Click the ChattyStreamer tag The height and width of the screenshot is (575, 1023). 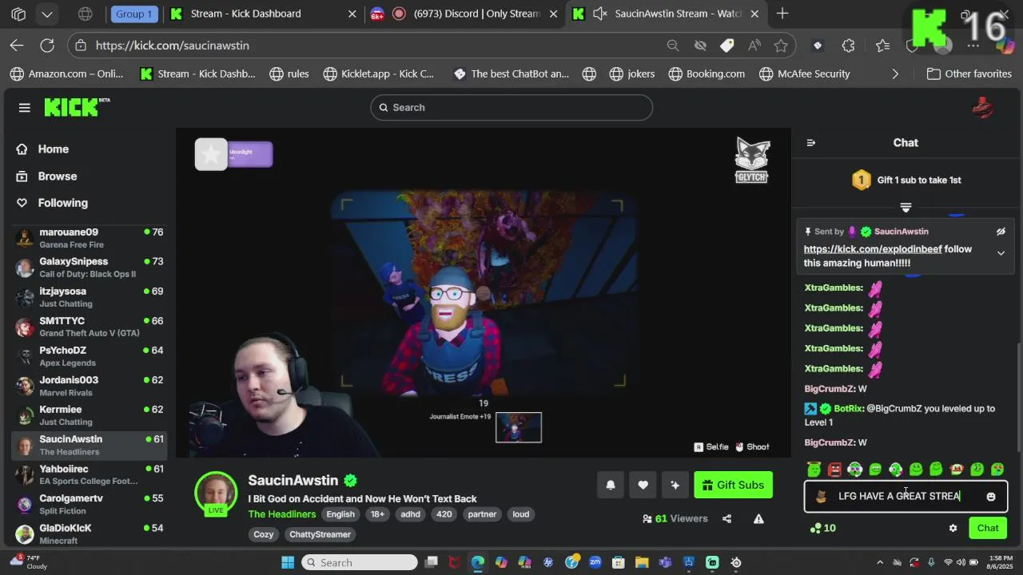tap(320, 534)
